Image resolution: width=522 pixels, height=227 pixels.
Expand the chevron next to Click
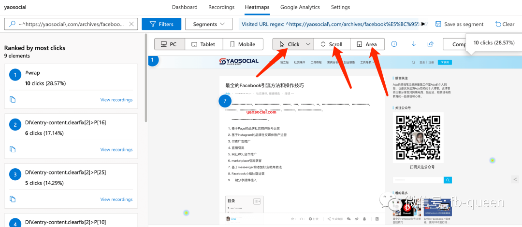point(308,44)
